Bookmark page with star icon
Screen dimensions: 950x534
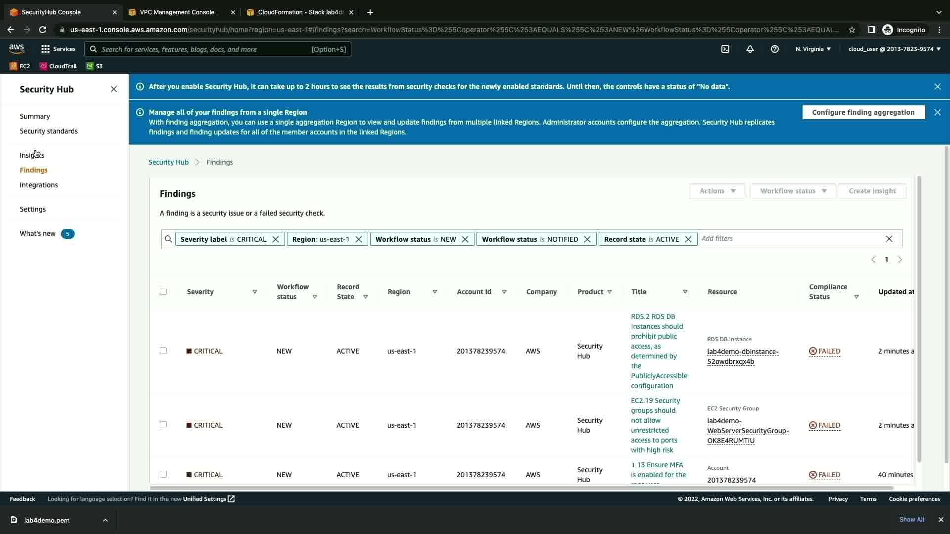tap(852, 30)
